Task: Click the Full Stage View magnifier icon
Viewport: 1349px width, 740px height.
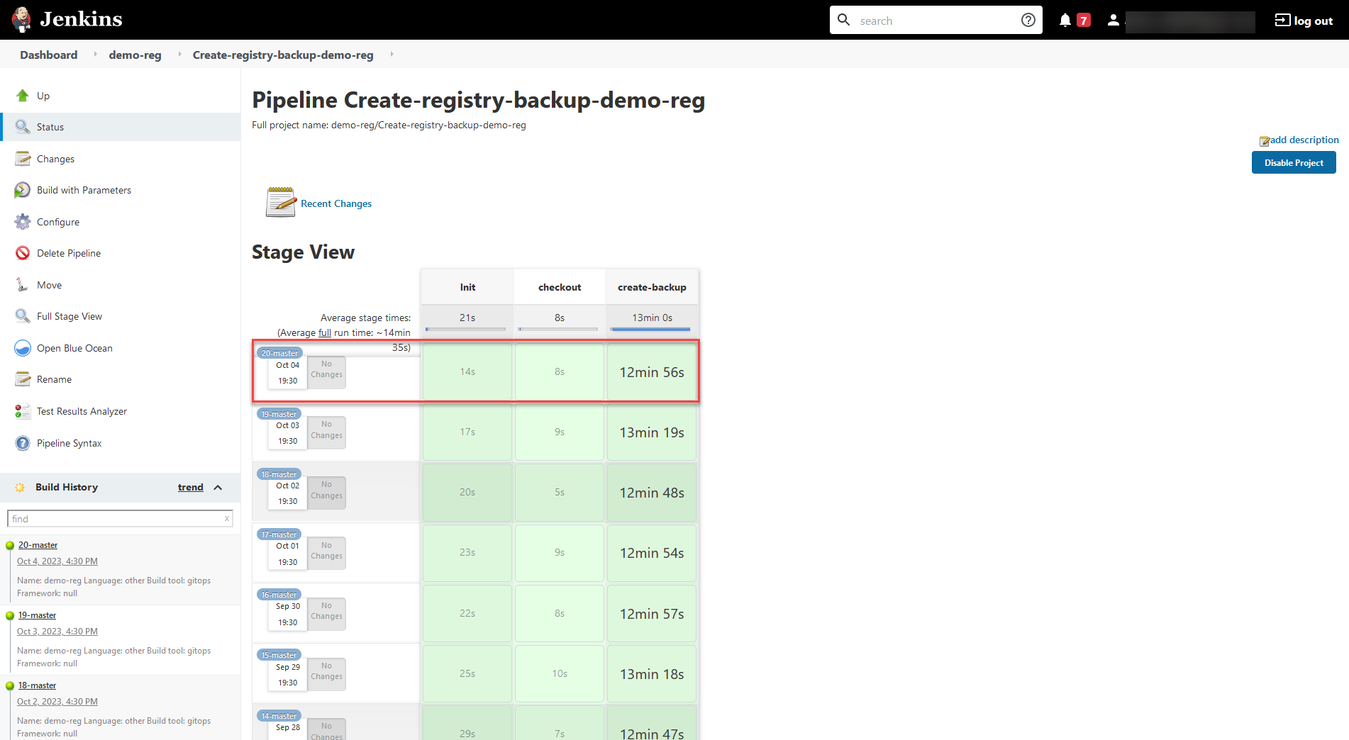Action: pyautogui.click(x=23, y=316)
